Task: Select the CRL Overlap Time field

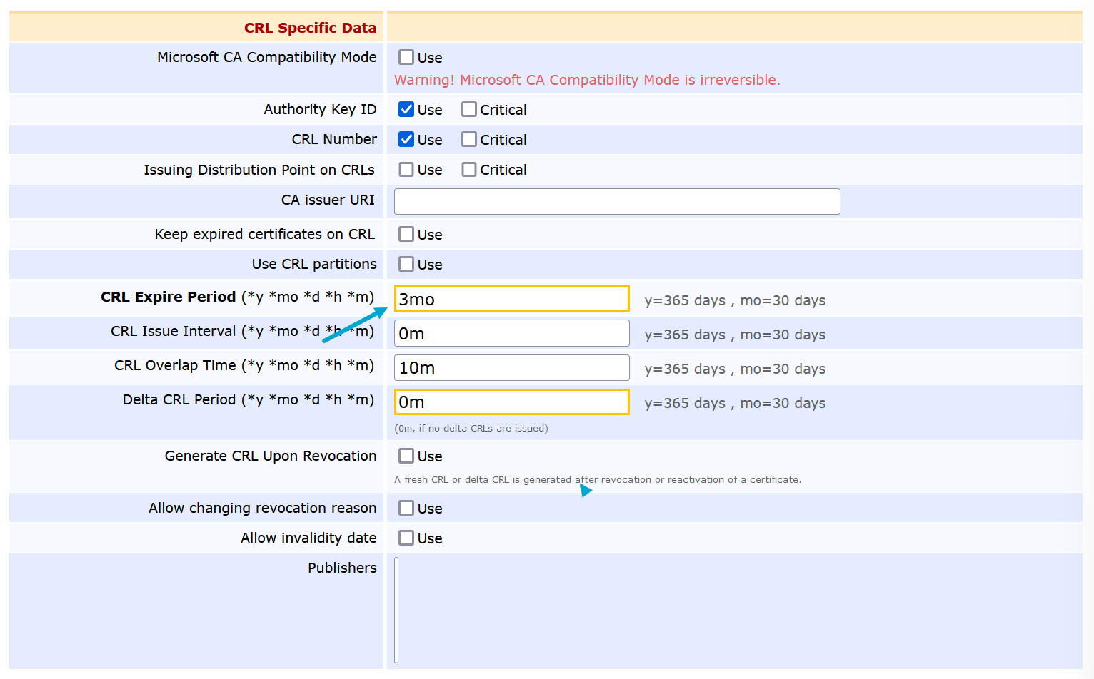Action: point(511,367)
